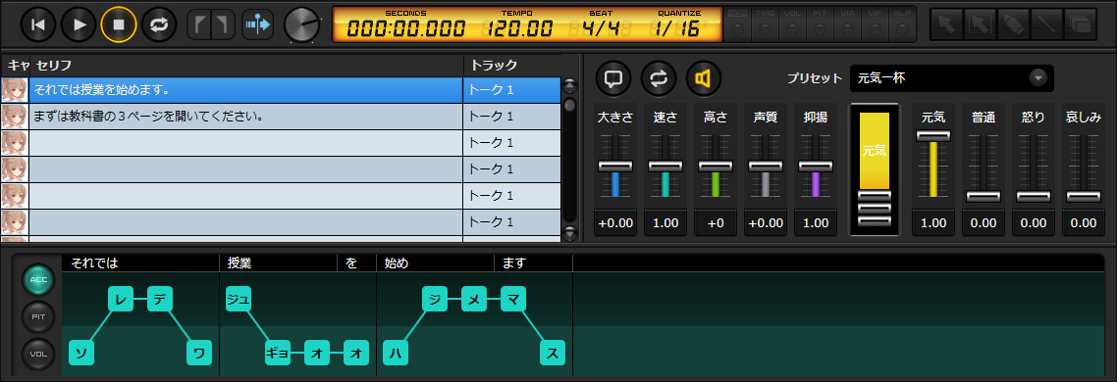Click the accent node ジュ in 授業
The image size is (1117, 382).
(x=238, y=300)
